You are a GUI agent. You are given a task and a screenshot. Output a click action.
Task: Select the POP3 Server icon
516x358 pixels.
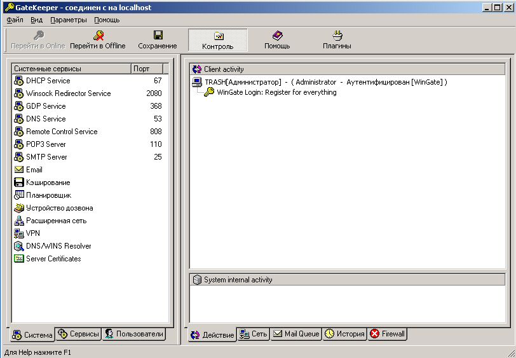click(19, 144)
